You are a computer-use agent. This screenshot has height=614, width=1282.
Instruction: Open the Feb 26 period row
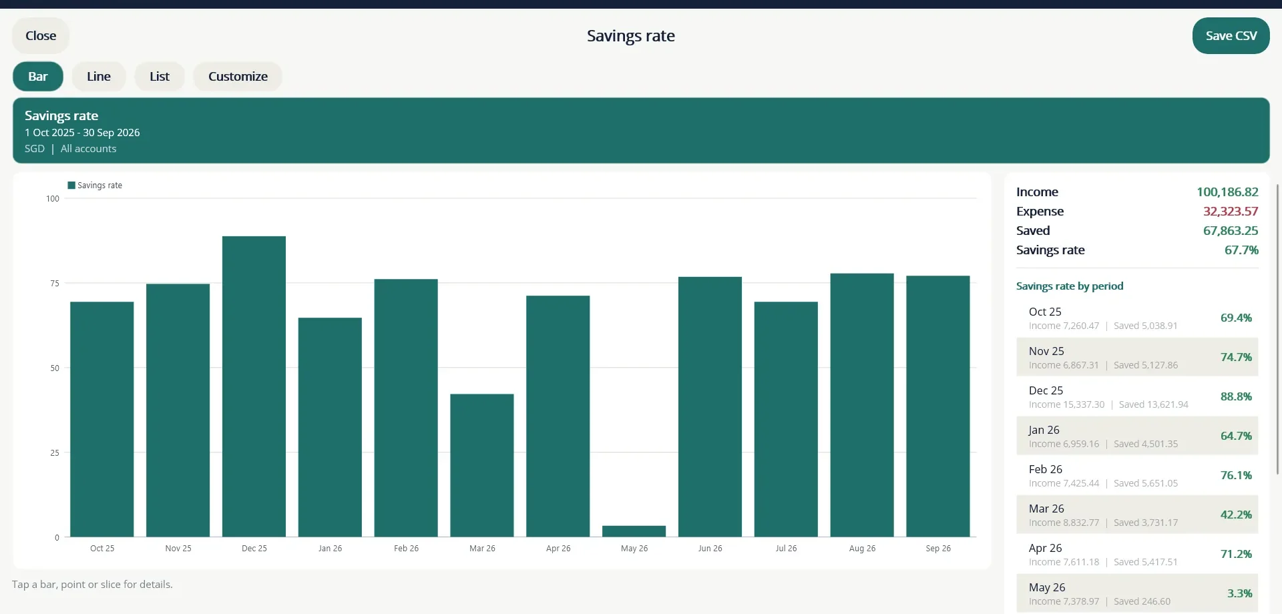(1137, 476)
